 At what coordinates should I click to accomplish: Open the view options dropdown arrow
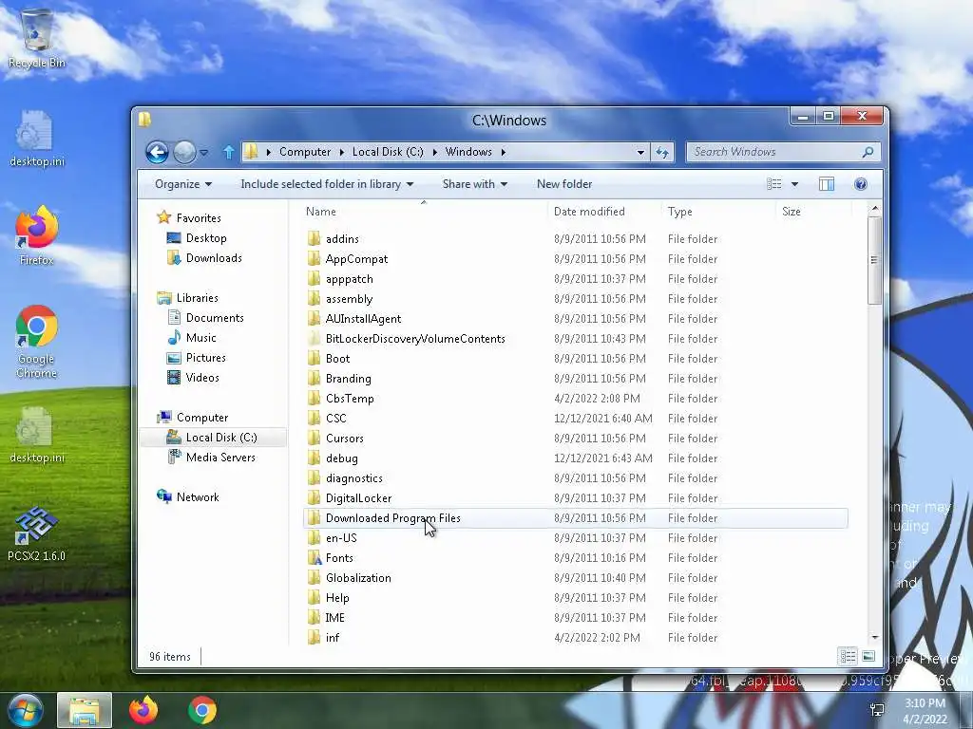[794, 184]
